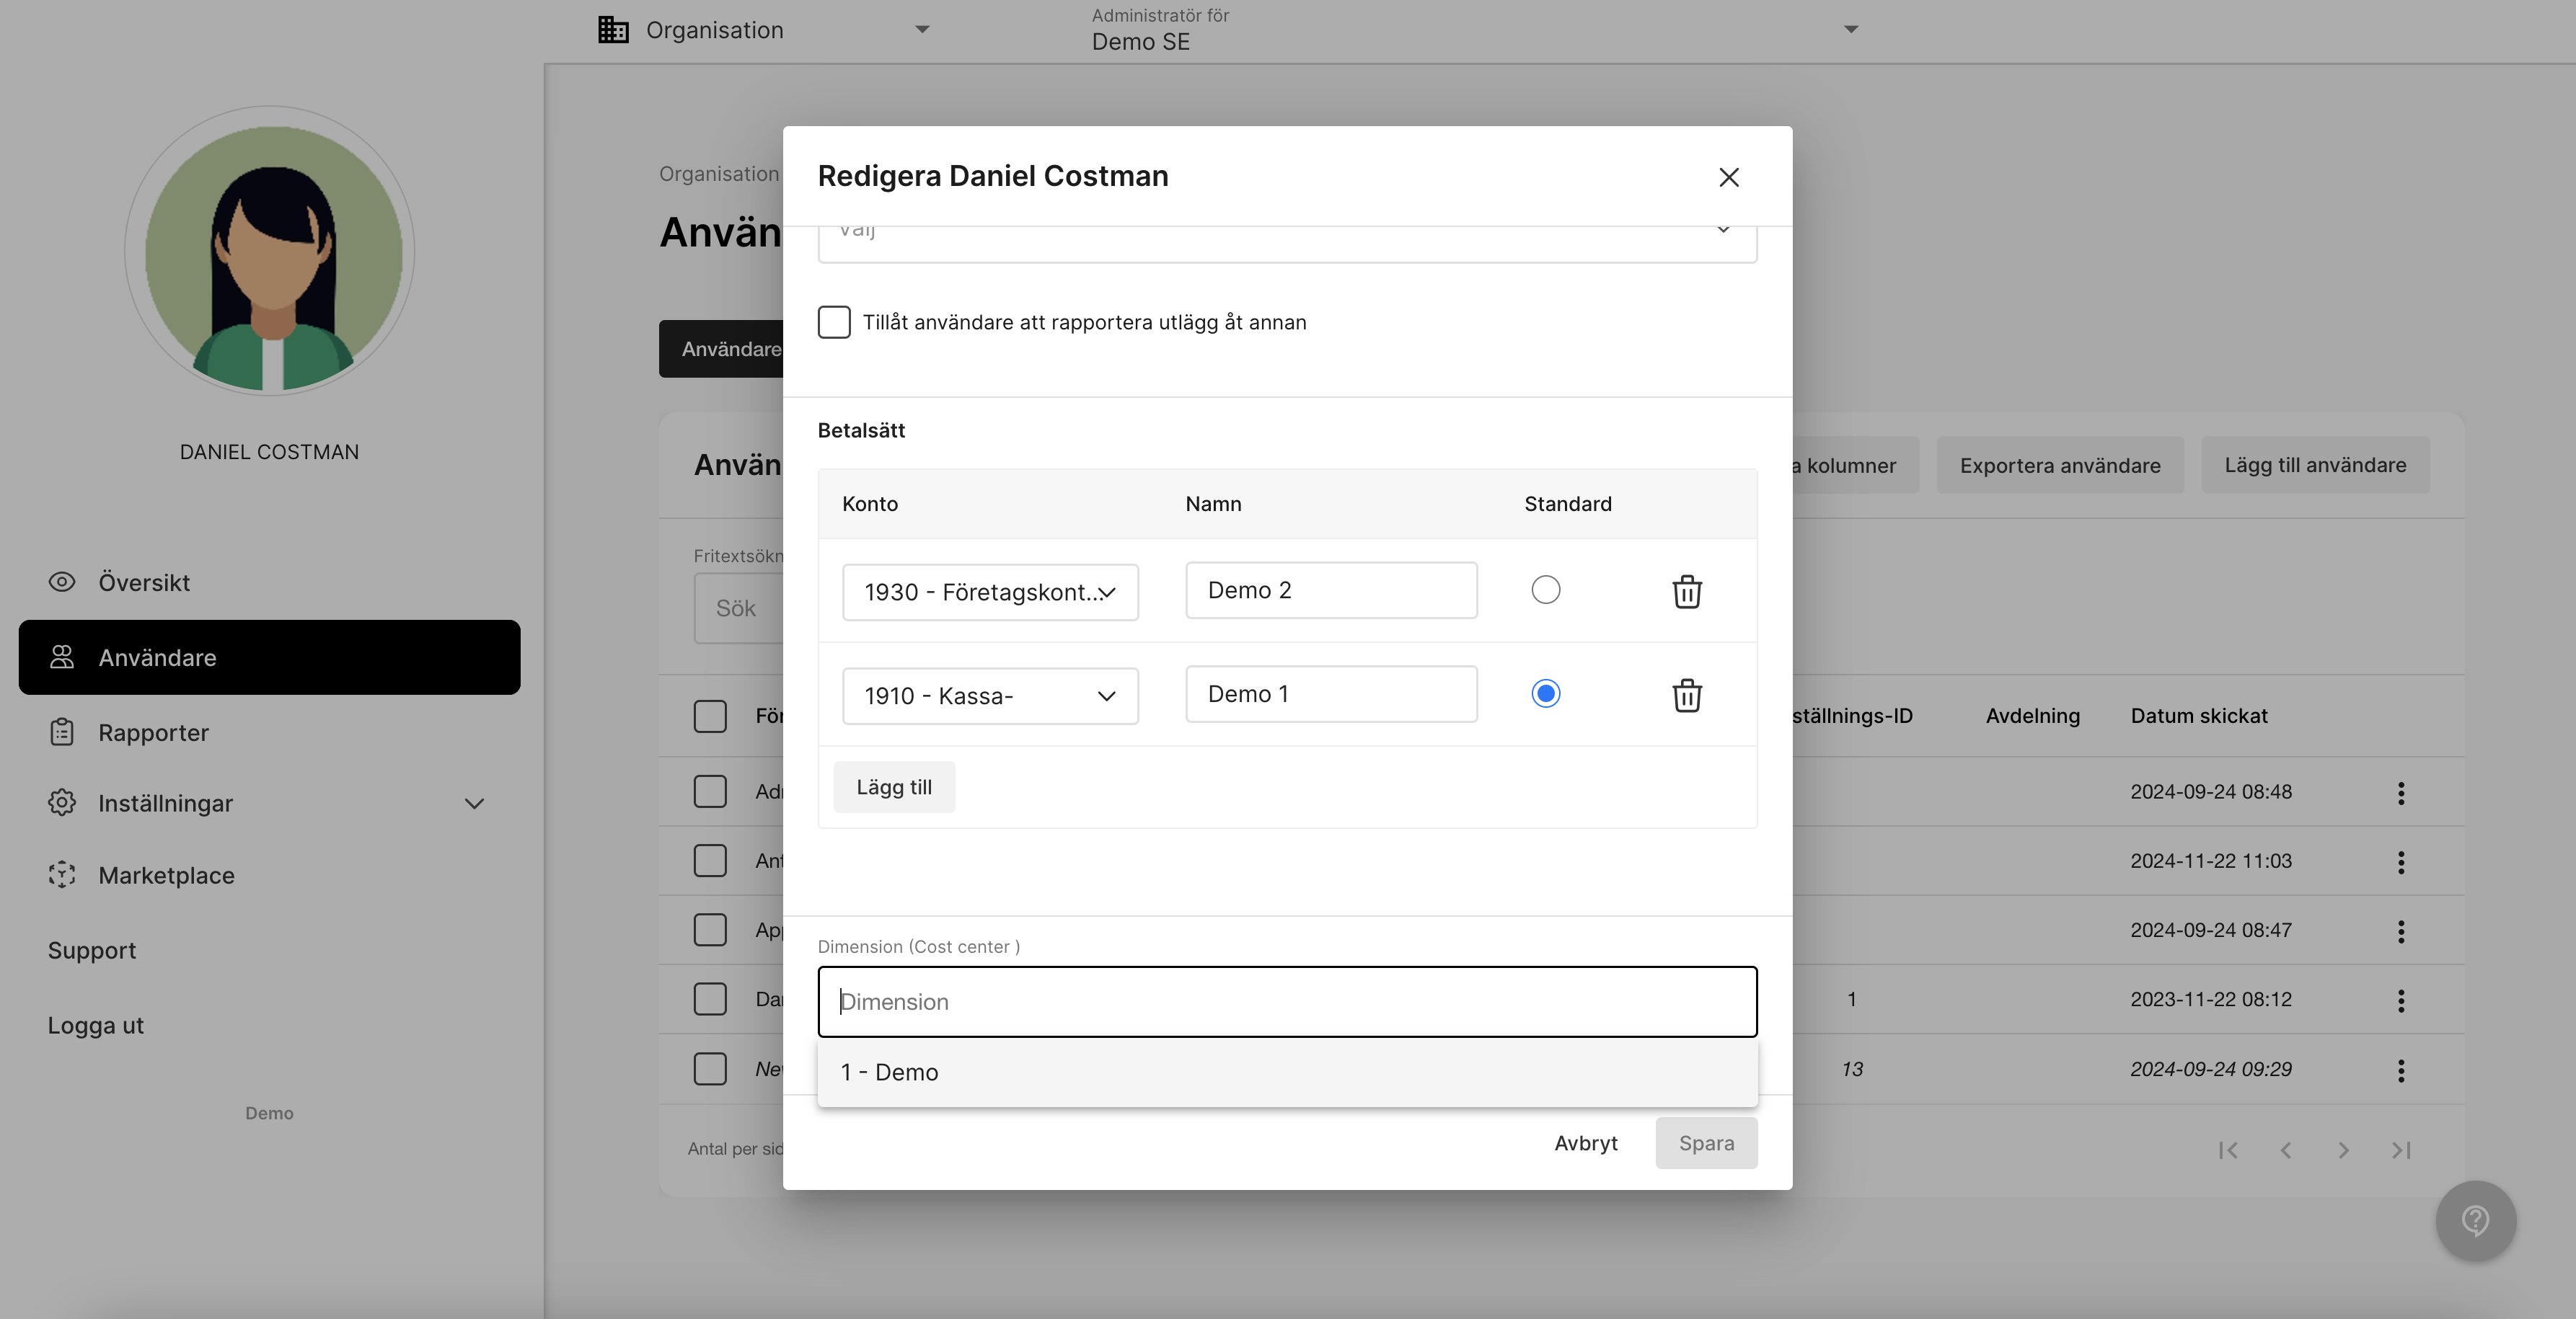Click Exportera användare button
The height and width of the screenshot is (1319, 2576).
pos(2060,465)
